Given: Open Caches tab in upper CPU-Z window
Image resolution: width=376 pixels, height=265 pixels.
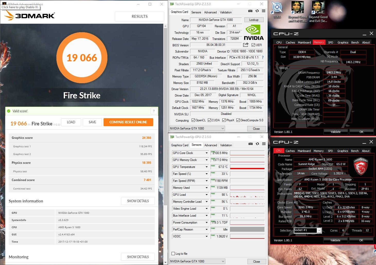Looking at the screenshot, I should pyautogui.click(x=290, y=42).
